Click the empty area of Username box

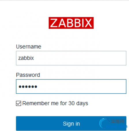[x=80, y=58]
